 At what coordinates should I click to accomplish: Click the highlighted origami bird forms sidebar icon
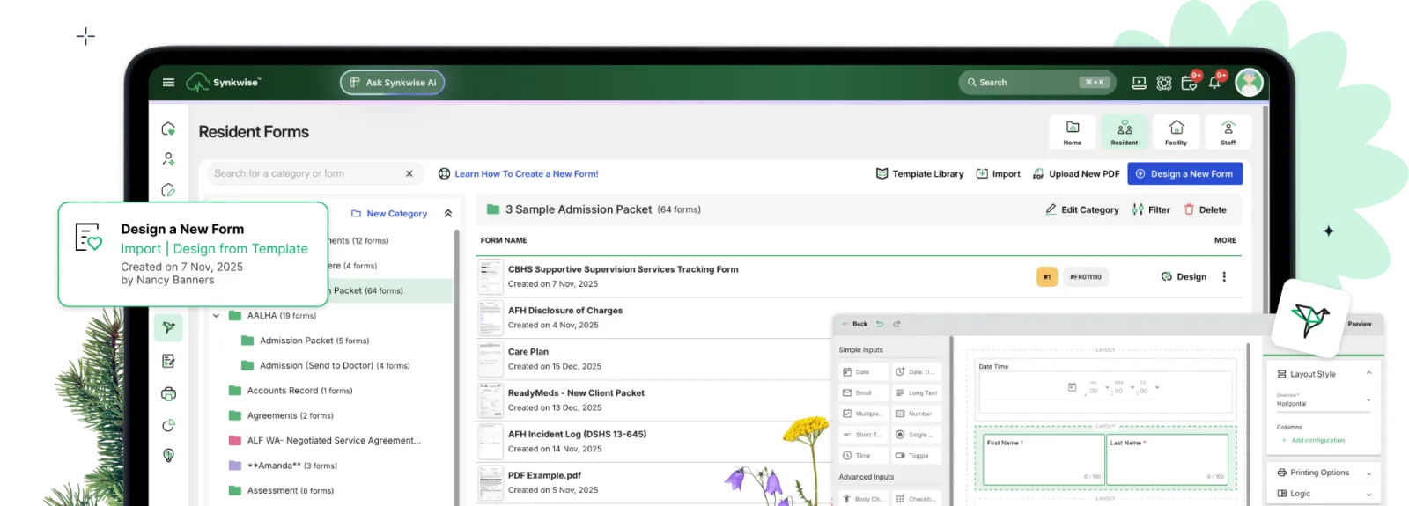pyautogui.click(x=169, y=327)
